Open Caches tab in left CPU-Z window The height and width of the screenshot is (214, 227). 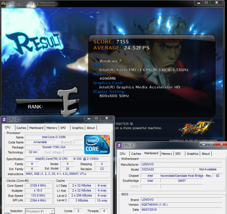(x=21, y=128)
